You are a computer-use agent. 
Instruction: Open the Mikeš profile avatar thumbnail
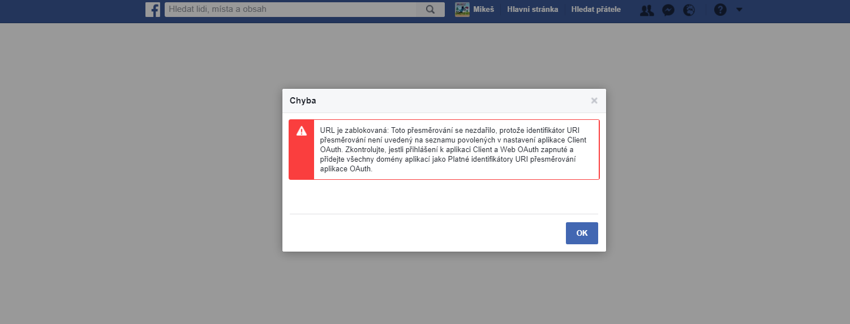(462, 10)
